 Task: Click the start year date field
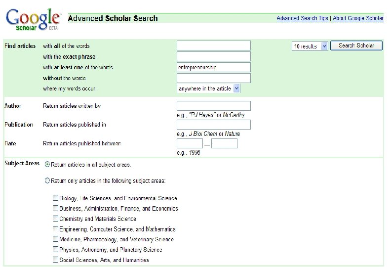click(x=190, y=143)
